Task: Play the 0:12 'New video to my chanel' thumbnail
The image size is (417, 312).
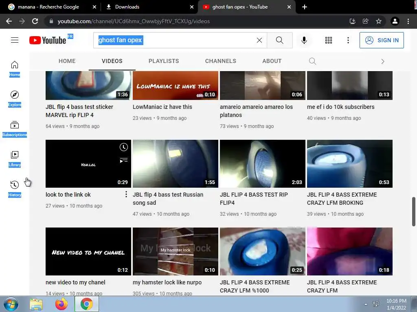Action: (88, 251)
